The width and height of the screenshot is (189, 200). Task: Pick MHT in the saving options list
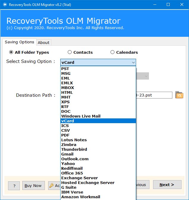(98, 97)
